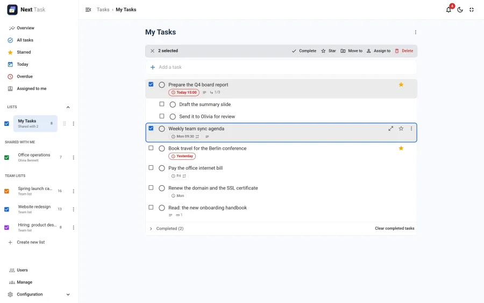484x303 pixels.
Task: Open Assigned to me view
Action: pos(32,89)
